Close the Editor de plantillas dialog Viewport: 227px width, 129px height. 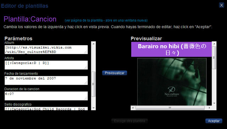[x=221, y=5]
